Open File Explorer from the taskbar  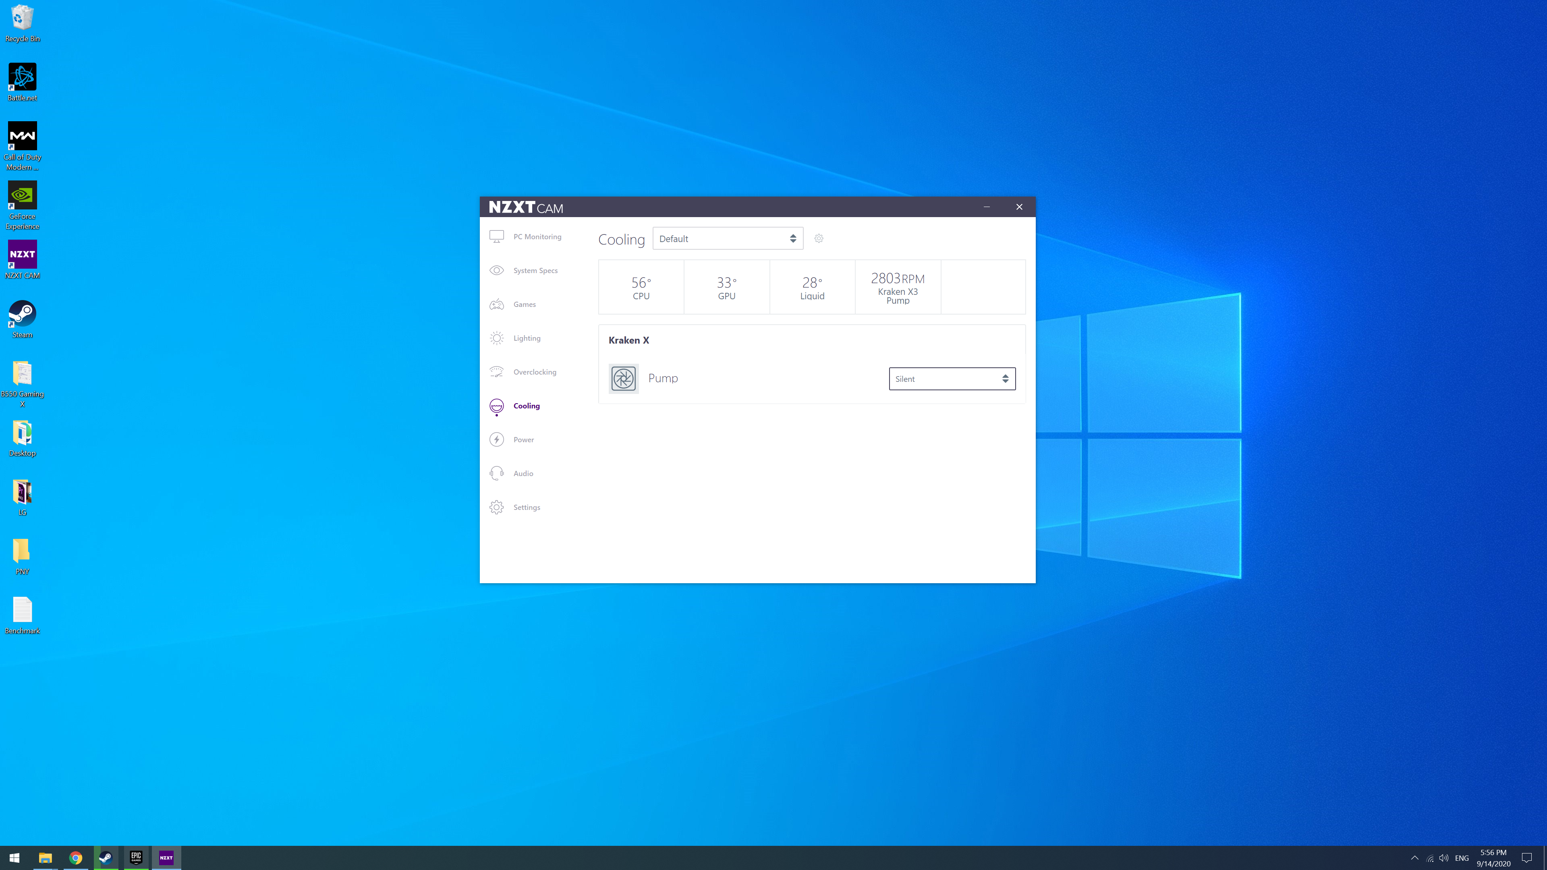[45, 858]
